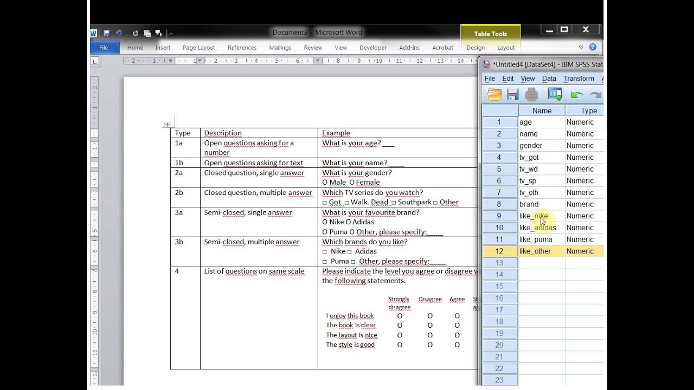Viewport: 694px width, 390px height.
Task: Open the Mailings ribbon tab
Action: click(x=280, y=48)
